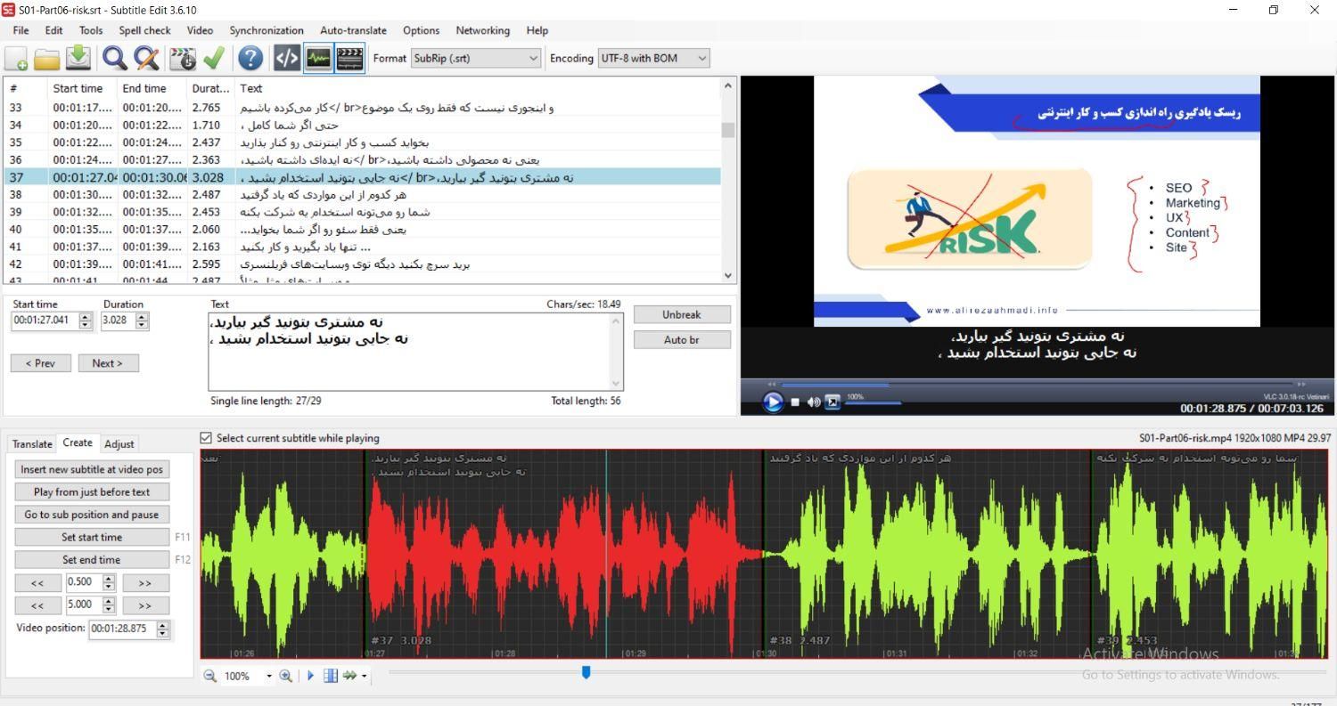The image size is (1337, 706).
Task: Click the New subtitle file icon
Action: pos(16,59)
